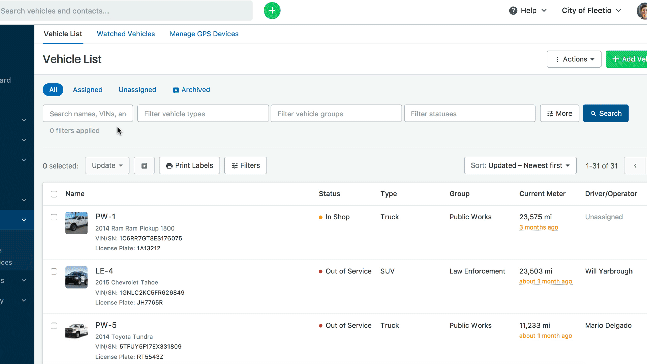Go to previous page chevron arrow

pyautogui.click(x=635, y=165)
